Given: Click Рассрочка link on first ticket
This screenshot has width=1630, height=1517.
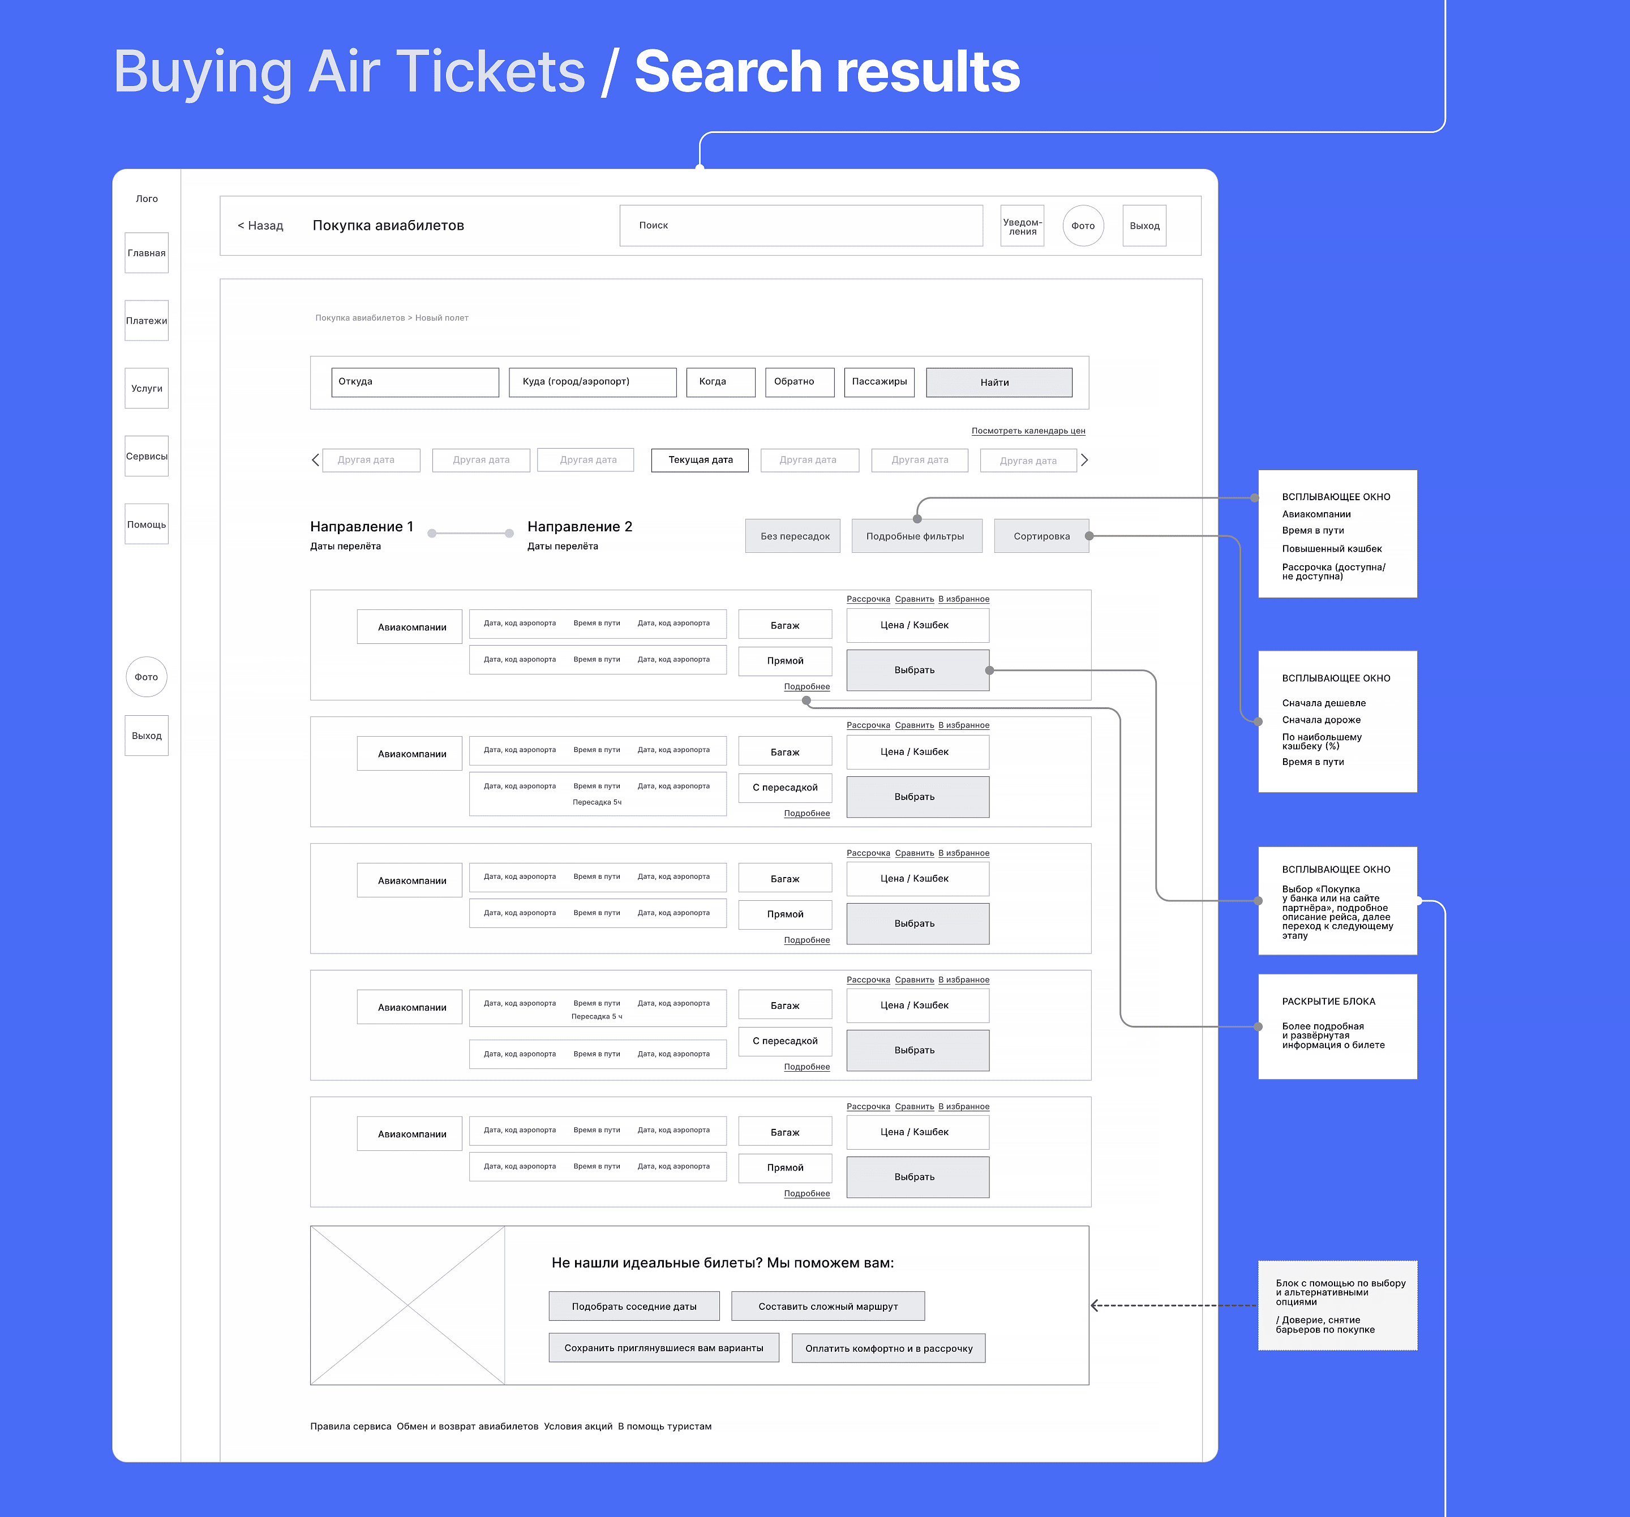Looking at the screenshot, I should [x=868, y=599].
